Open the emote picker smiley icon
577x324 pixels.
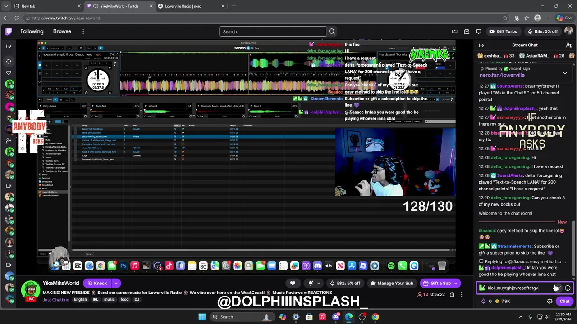point(568,288)
